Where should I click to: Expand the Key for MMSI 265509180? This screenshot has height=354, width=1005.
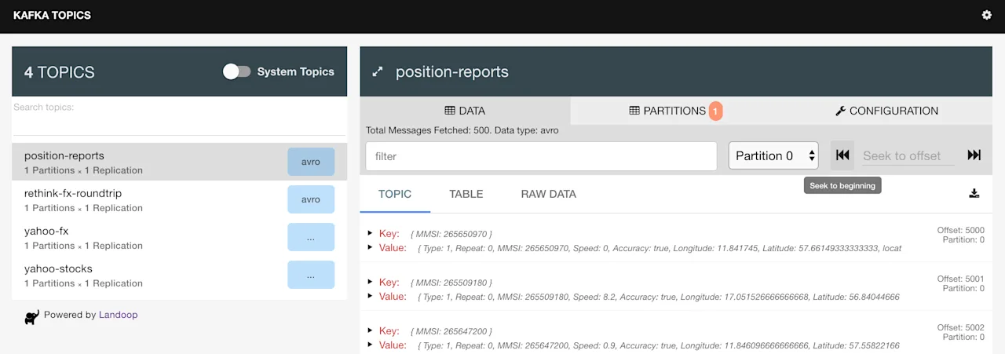pyautogui.click(x=370, y=282)
